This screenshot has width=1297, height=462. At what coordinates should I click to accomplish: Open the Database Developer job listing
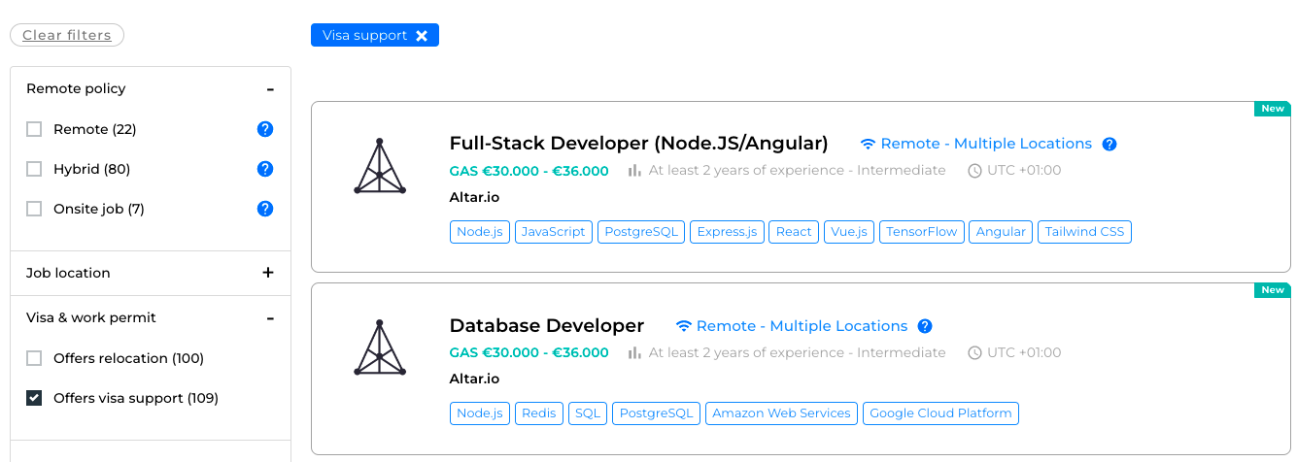pyautogui.click(x=546, y=326)
